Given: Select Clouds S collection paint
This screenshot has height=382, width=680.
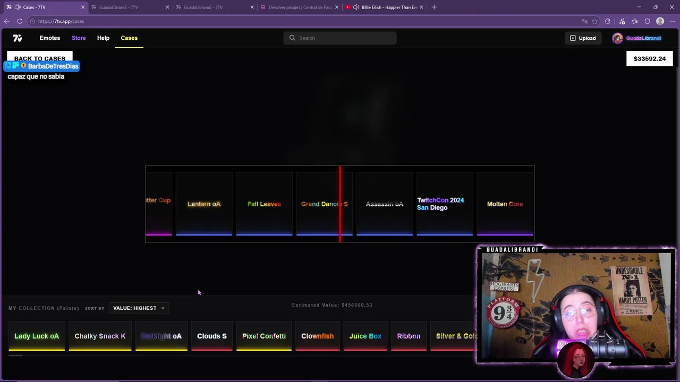Looking at the screenshot, I should tap(212, 336).
